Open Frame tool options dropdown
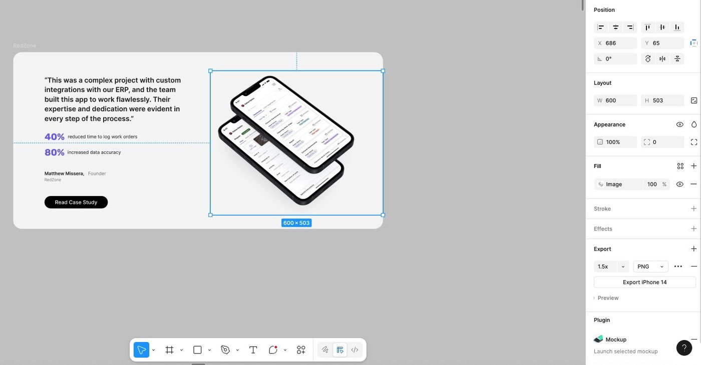Screen dimensions: 701x365 pos(181,350)
